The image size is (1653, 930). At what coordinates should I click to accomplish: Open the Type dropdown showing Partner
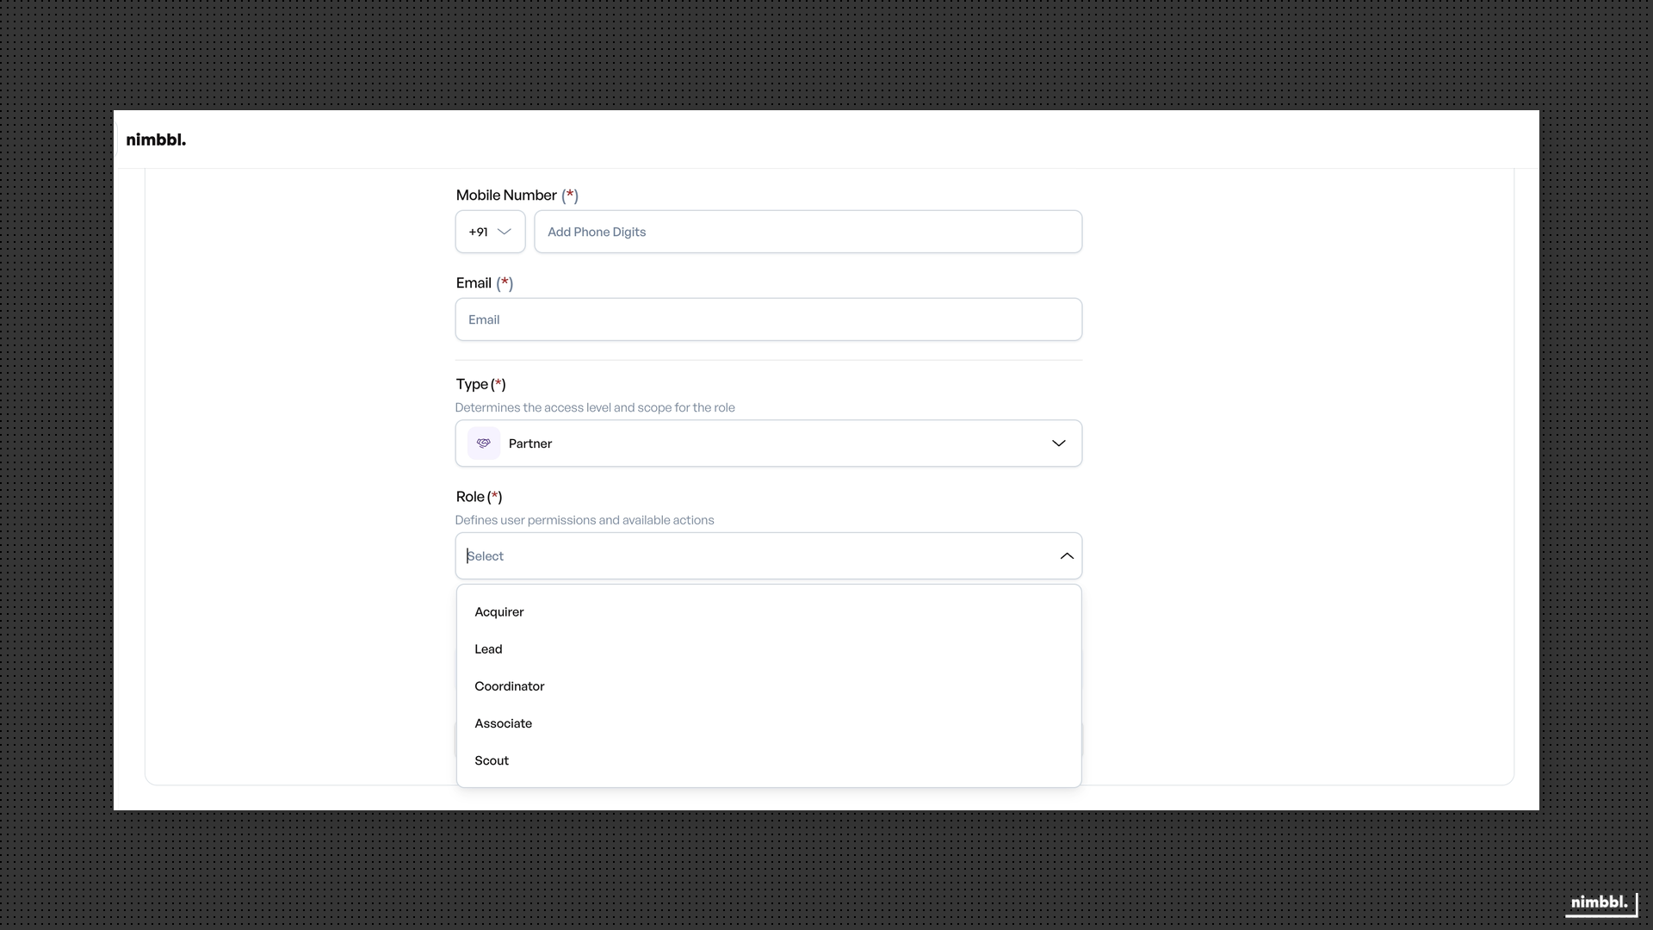(x=768, y=443)
